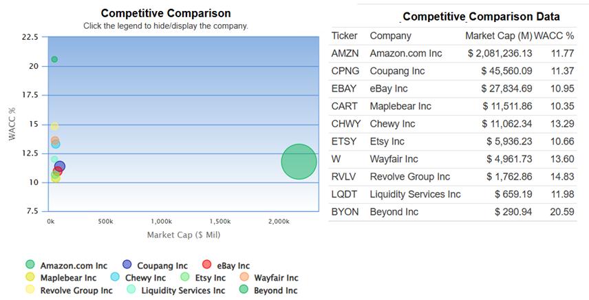The height and width of the screenshot is (300, 589).
Task: Click the Beyond Inc legend circle icon
Action: pos(244,290)
